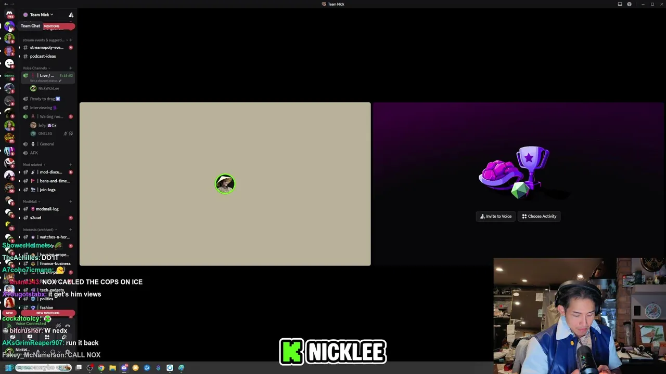Select the NickWickLee avatar in voice tile
The height and width of the screenshot is (374, 666).
tap(225, 184)
